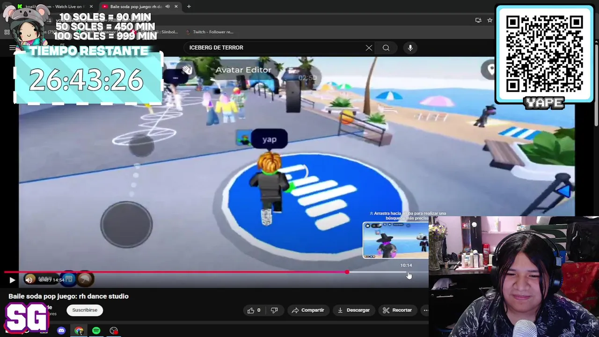Open Spotify from the taskbar

[x=96, y=330]
